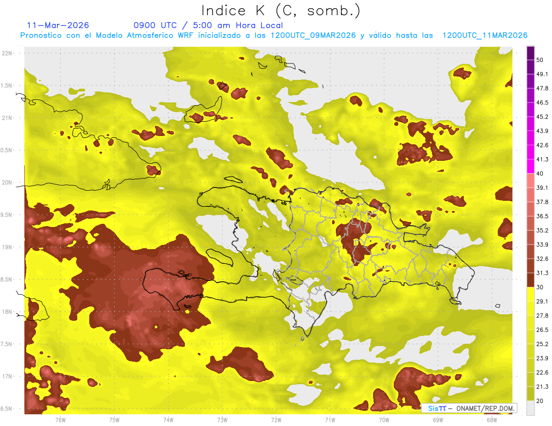Viewport: 552px width, 426px height.
Task: Click the magenta colorbar segment between 40 and 41.3
Action: point(530,166)
